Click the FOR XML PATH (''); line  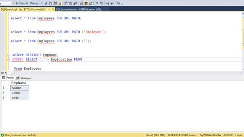51,41
